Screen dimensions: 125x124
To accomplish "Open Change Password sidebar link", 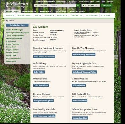I will [13, 44].
